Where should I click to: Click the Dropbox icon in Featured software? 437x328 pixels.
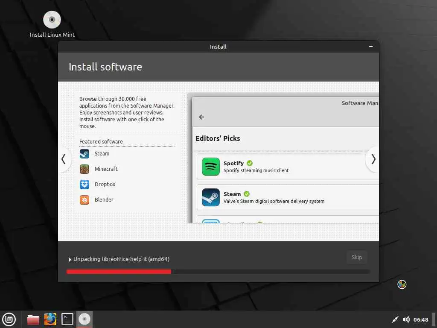(84, 184)
